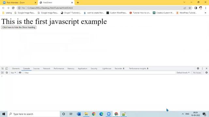This screenshot has height=117, width=209.
Task: Open DevTools customize three-dot menu
Action: [x=202, y=69]
